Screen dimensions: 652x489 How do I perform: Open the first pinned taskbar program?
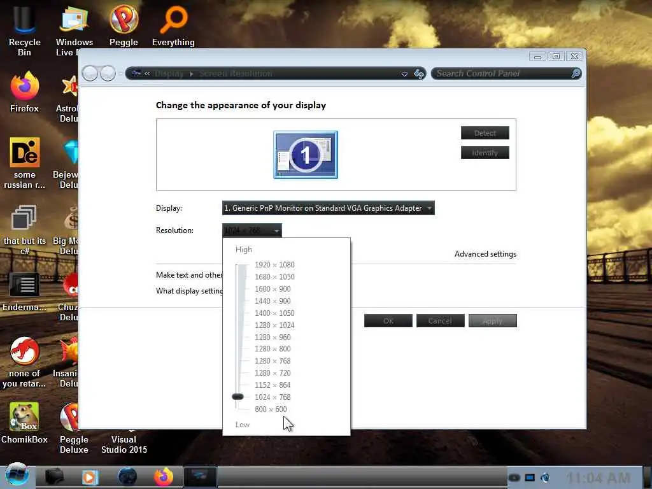coord(55,476)
